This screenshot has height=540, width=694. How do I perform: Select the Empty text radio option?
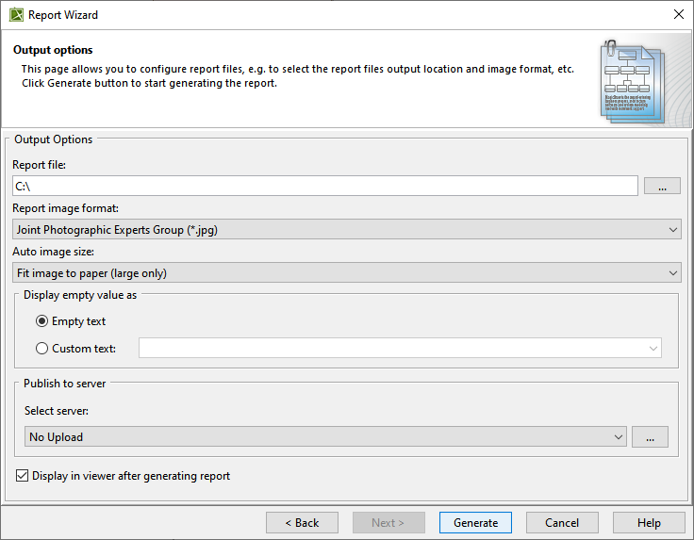(41, 321)
